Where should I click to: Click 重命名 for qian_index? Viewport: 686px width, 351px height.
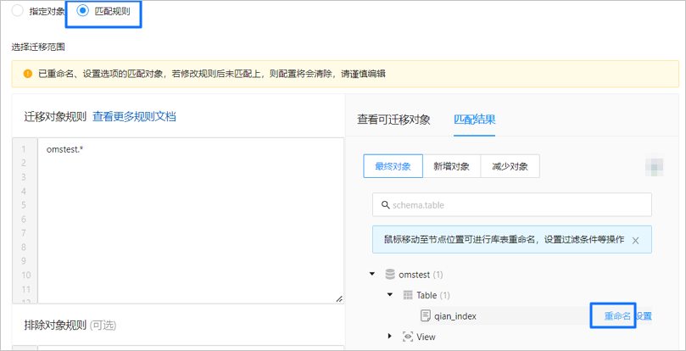(x=618, y=316)
